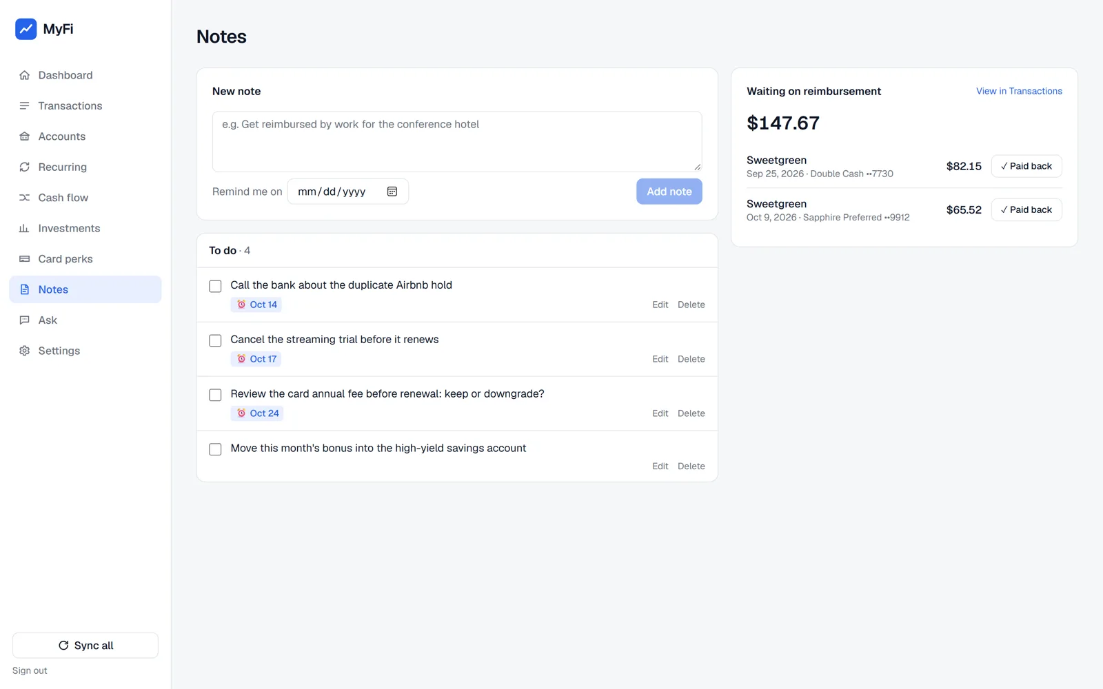
Task: Click the Accounts bank icon
Action: (25, 136)
